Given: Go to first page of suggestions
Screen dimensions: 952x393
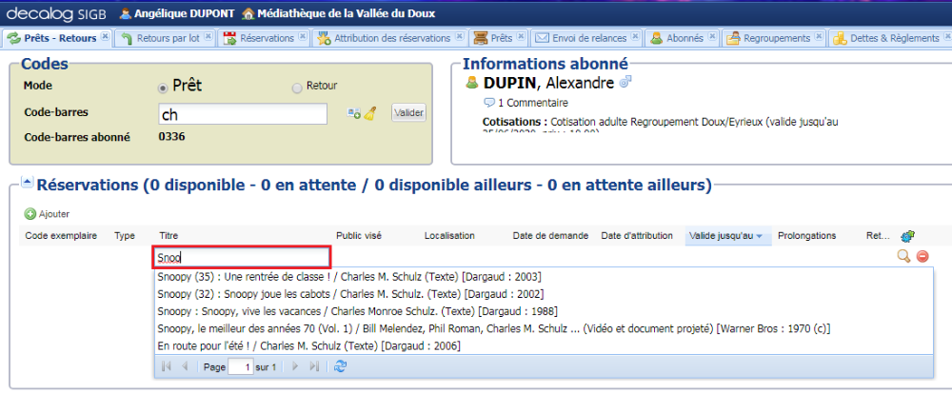Looking at the screenshot, I should pos(167,366).
